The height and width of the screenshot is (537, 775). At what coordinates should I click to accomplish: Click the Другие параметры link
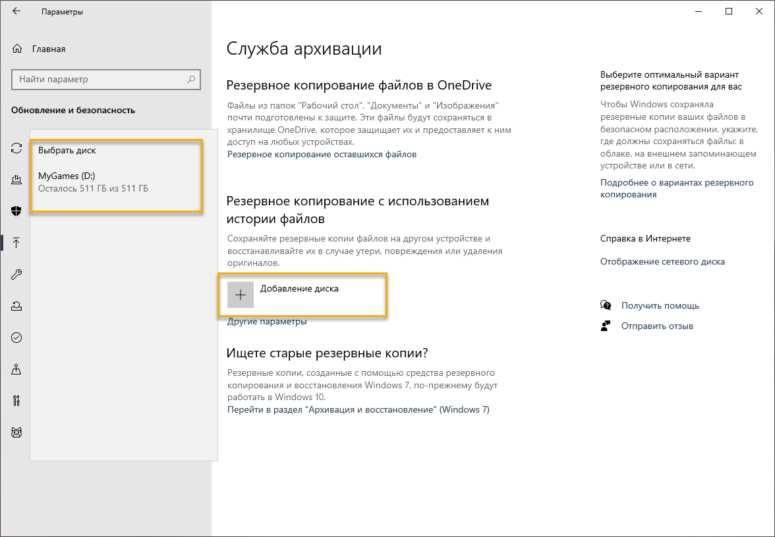coord(267,322)
